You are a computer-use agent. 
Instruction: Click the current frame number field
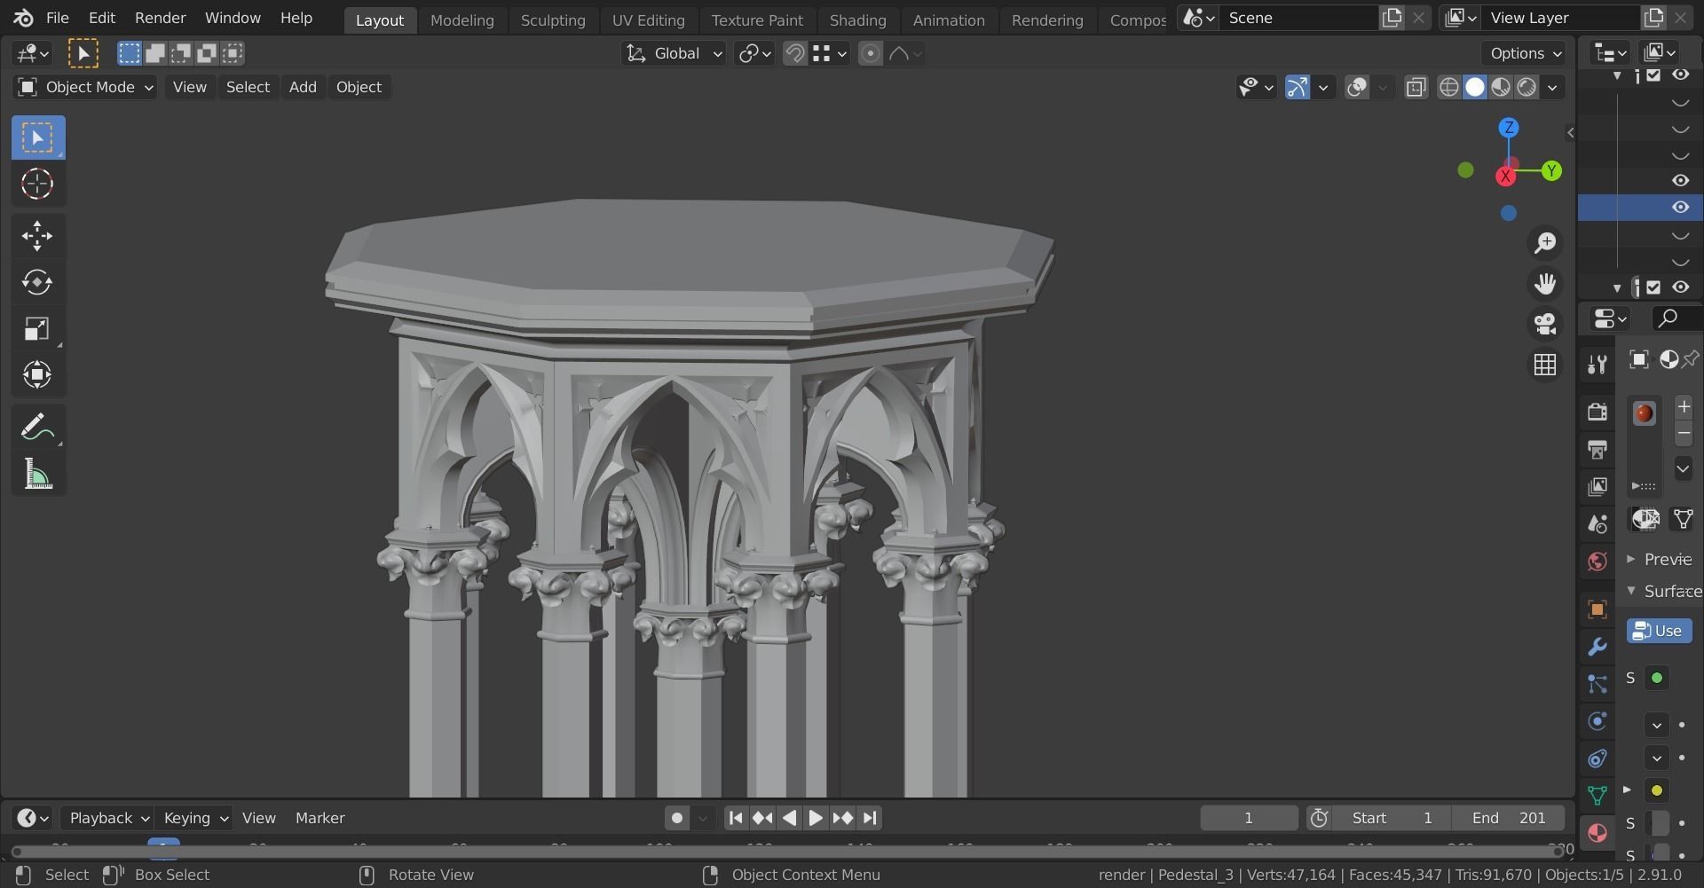click(1249, 818)
